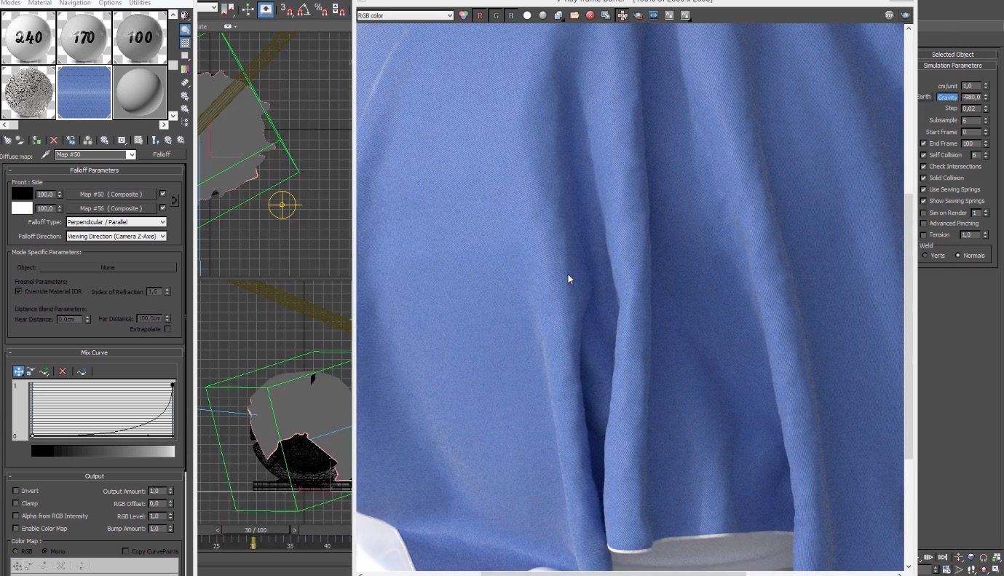The width and height of the screenshot is (1004, 576).
Task: Collapse the Output rollout
Action: (x=94, y=476)
